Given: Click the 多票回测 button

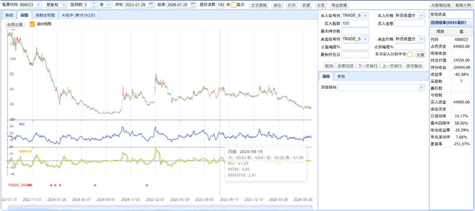Looking at the screenshot, I should pos(345,66).
